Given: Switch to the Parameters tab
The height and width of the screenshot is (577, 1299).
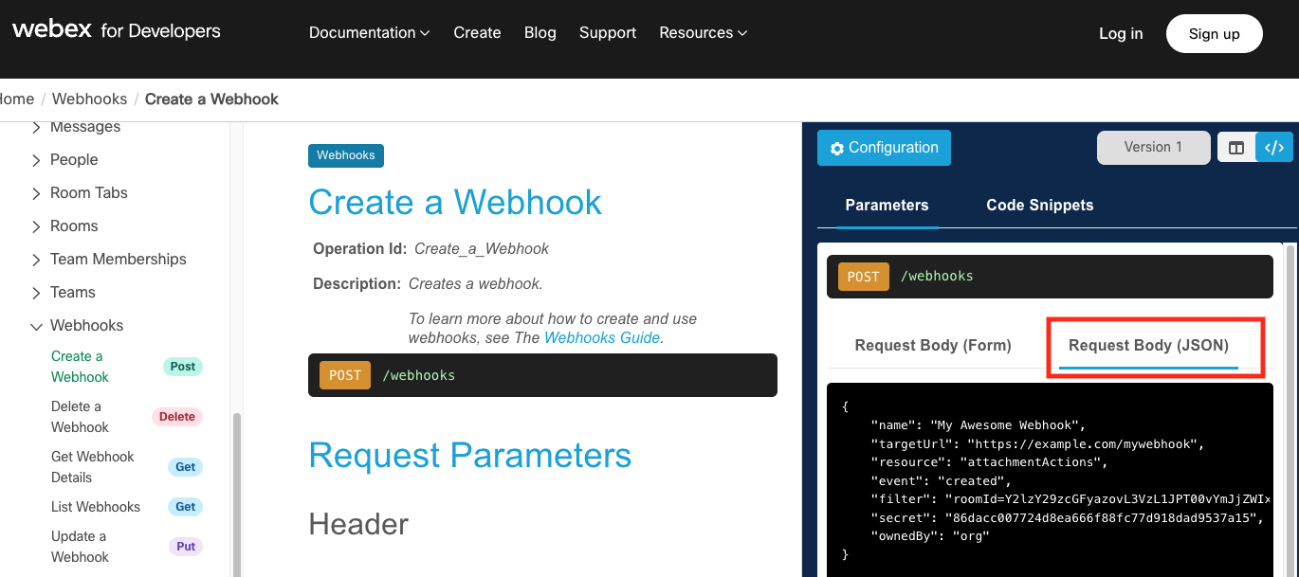Looking at the screenshot, I should pyautogui.click(x=887, y=206).
